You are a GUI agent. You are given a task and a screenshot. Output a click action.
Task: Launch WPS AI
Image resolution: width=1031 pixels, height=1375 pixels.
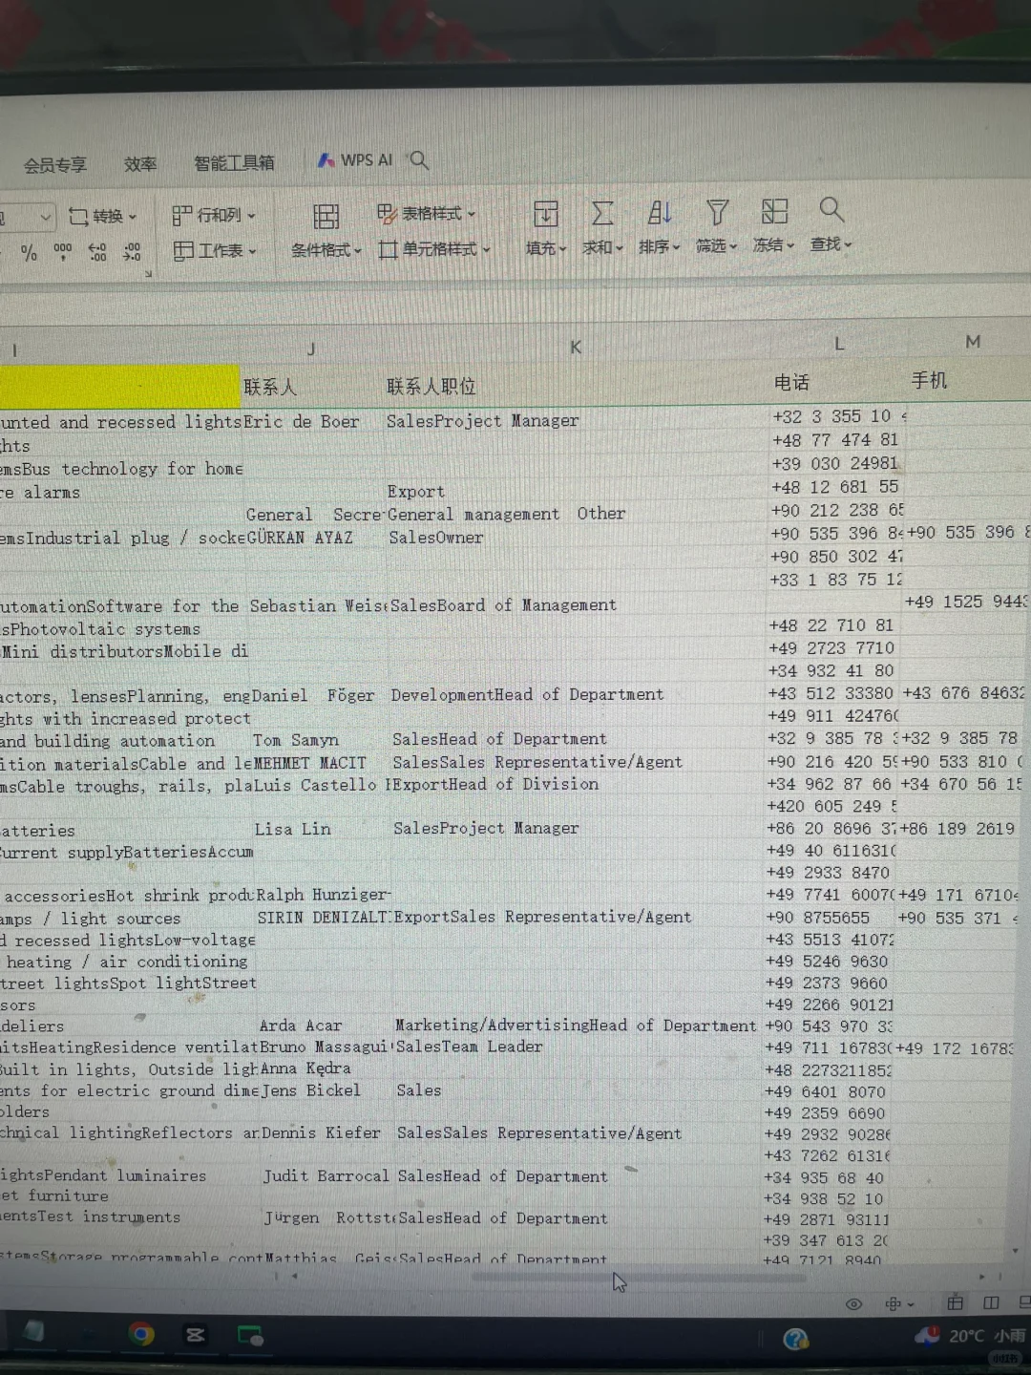coord(355,160)
